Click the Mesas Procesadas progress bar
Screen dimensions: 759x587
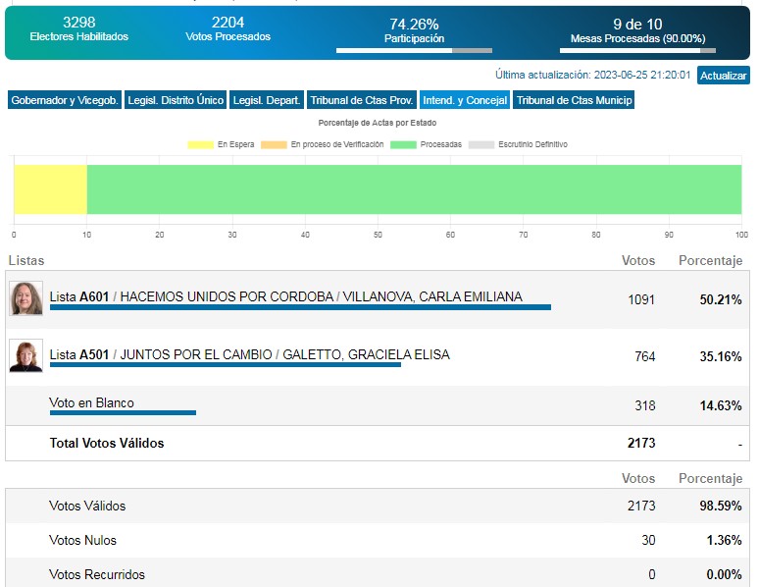pos(637,50)
